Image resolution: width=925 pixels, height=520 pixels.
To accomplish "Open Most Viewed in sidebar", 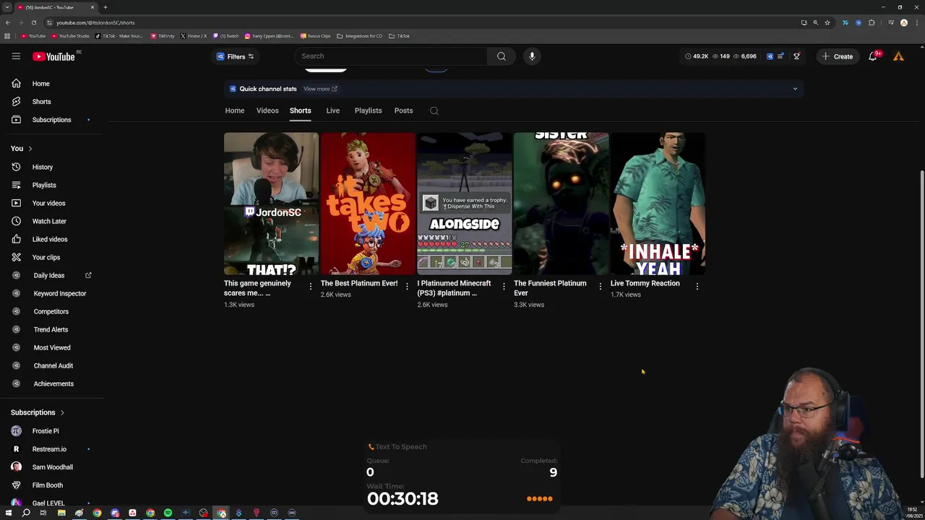I will 52,347.
